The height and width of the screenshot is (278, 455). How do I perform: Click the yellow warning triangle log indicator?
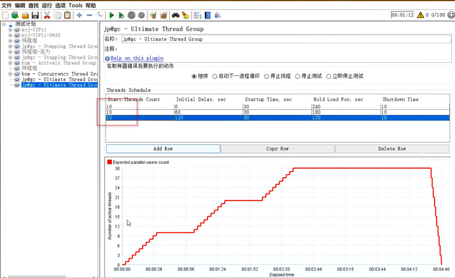coord(420,15)
